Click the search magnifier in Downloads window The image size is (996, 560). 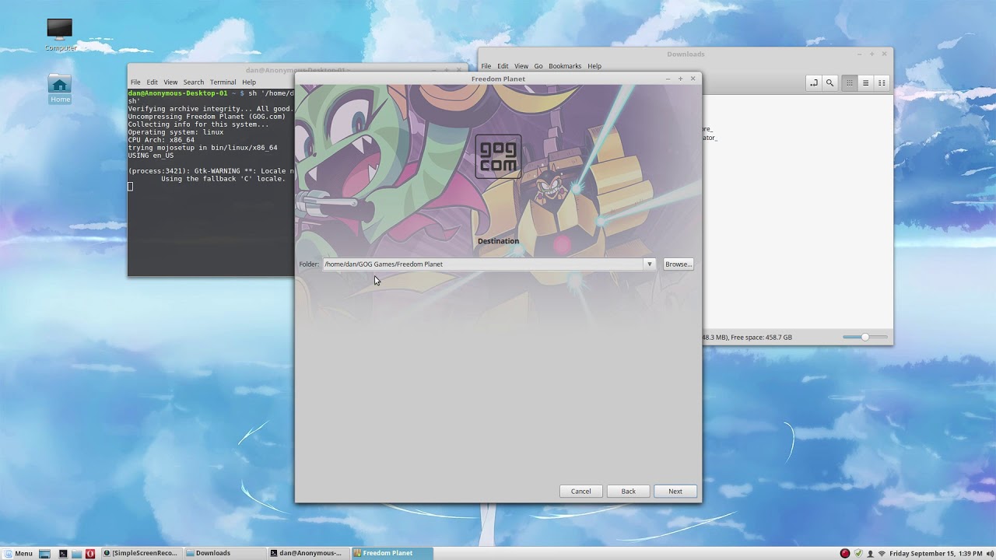pyautogui.click(x=829, y=82)
